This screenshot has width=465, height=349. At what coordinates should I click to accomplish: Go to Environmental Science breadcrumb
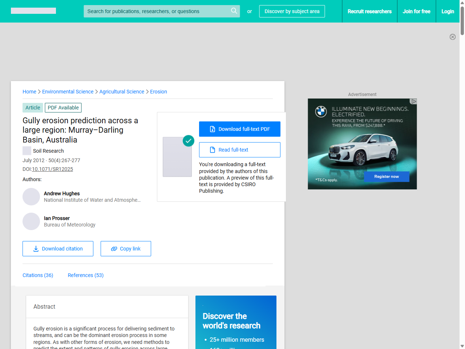[x=68, y=92]
